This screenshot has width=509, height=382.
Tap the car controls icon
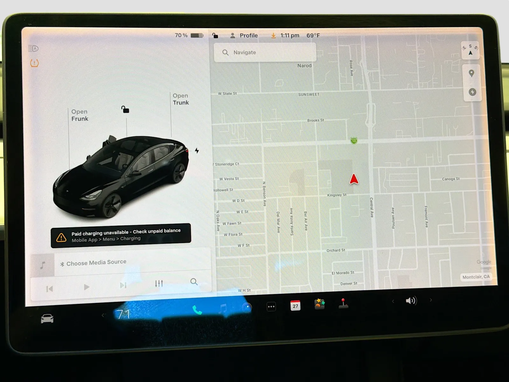click(47, 318)
